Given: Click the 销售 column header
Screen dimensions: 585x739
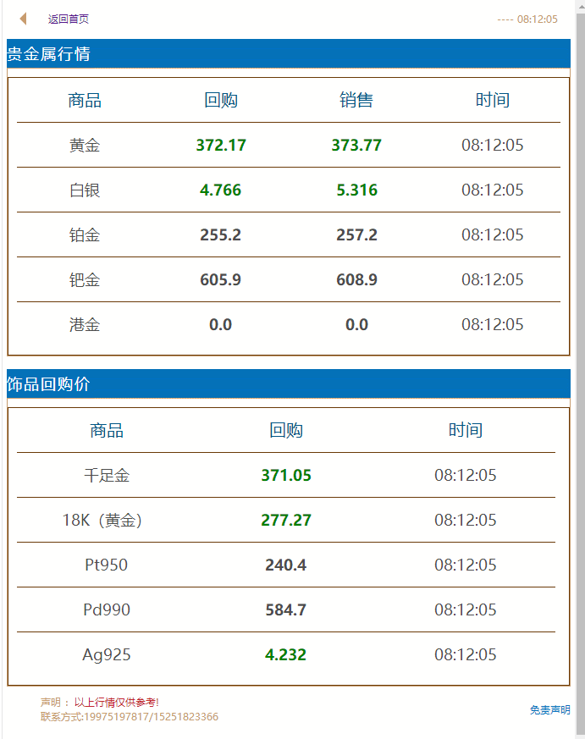Looking at the screenshot, I should click(356, 101).
